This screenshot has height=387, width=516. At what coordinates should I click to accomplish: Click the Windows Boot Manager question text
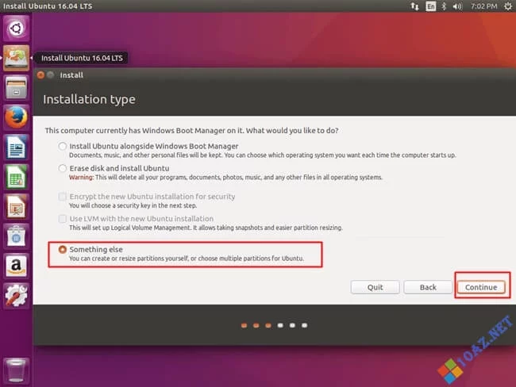click(191, 131)
